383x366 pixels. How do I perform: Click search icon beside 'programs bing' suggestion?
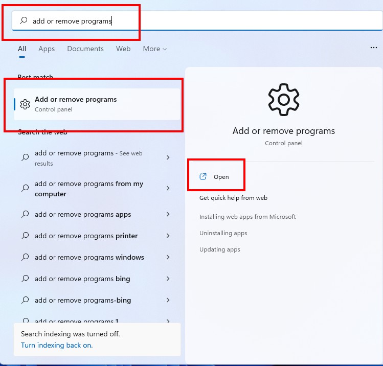(x=25, y=279)
